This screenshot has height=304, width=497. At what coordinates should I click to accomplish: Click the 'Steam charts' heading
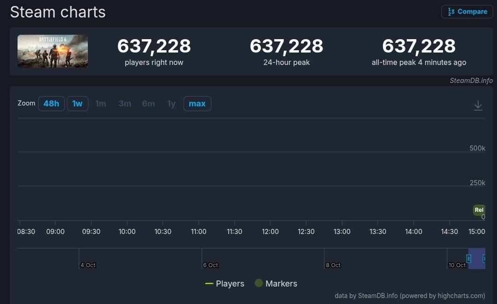(x=58, y=12)
